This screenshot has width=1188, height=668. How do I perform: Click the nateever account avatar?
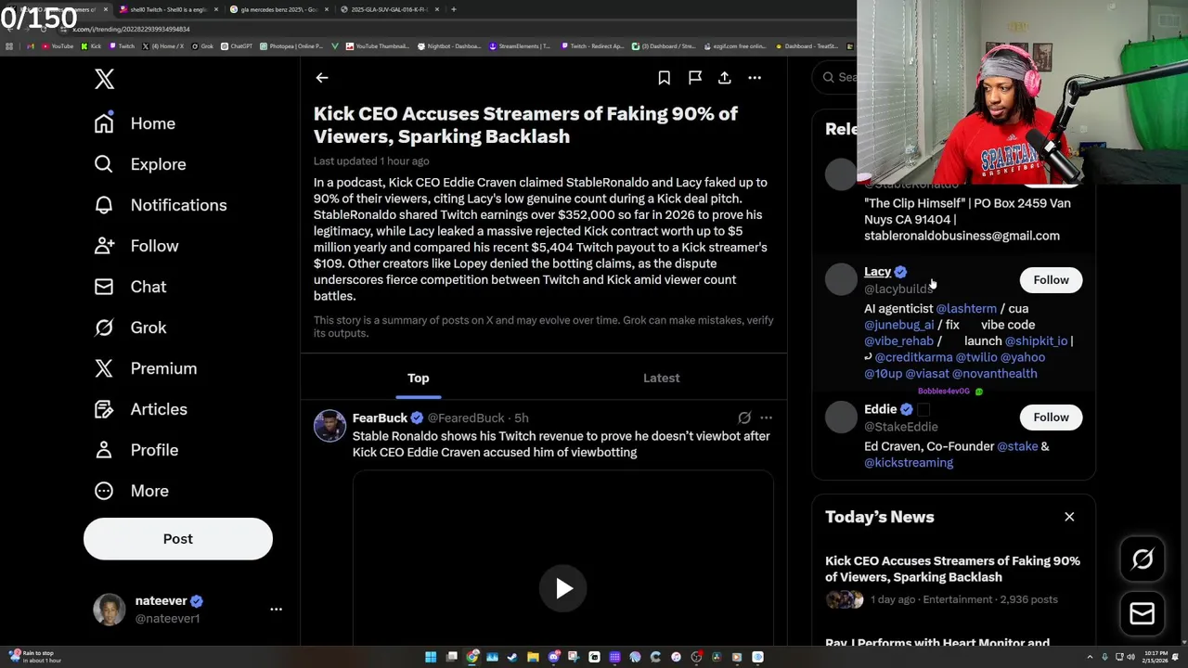pos(110,610)
